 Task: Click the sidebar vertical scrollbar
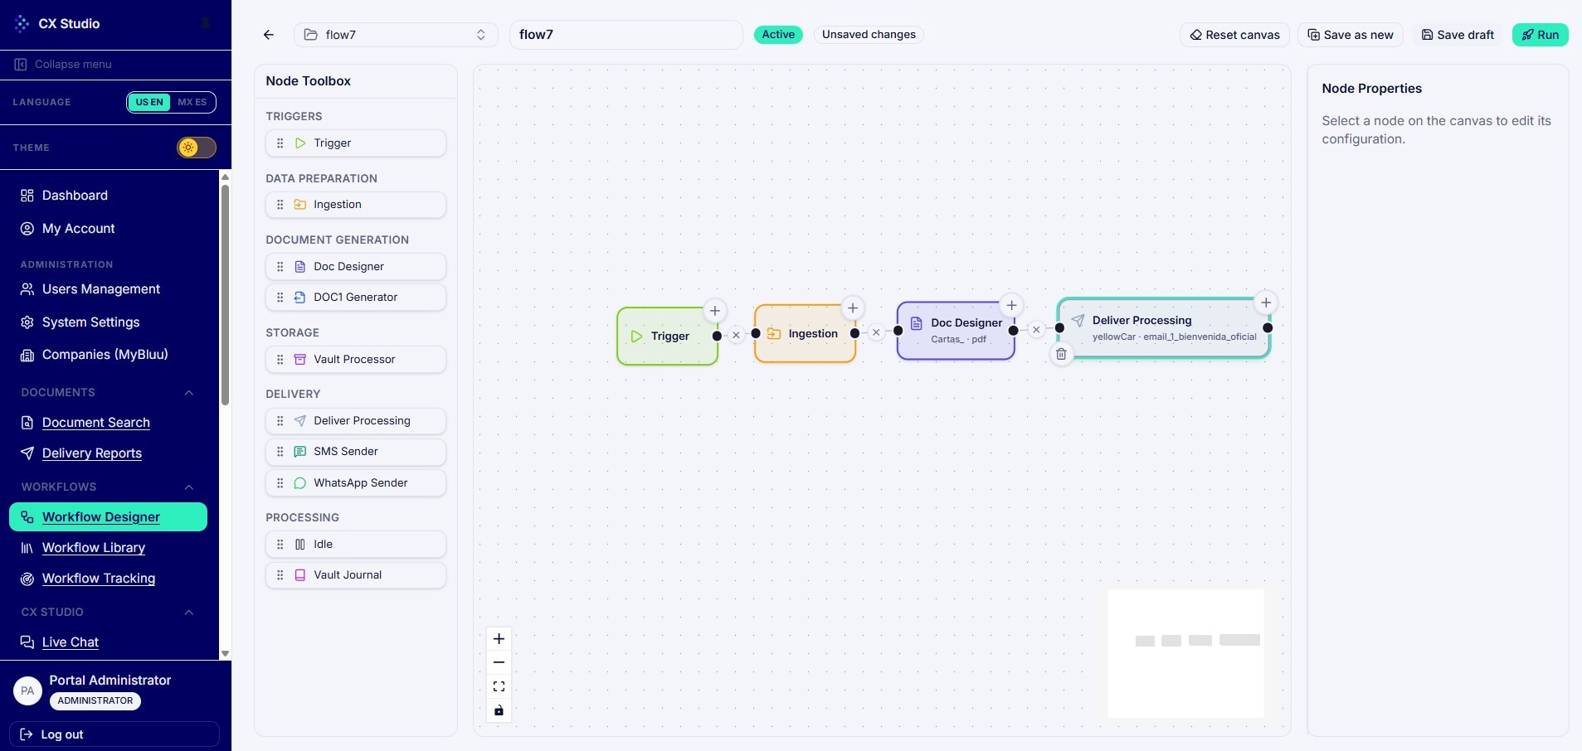click(x=225, y=295)
